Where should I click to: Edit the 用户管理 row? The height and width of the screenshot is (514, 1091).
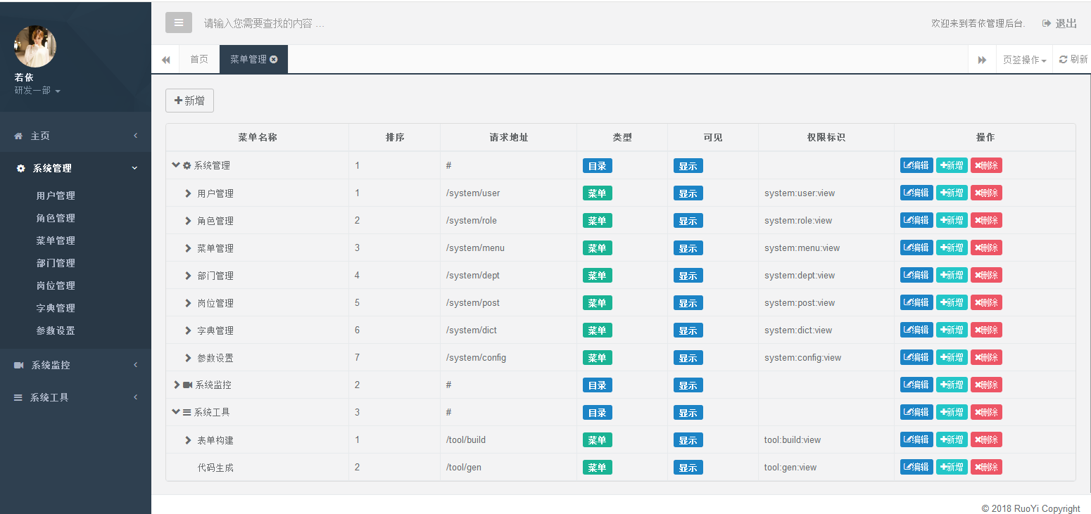click(x=916, y=193)
